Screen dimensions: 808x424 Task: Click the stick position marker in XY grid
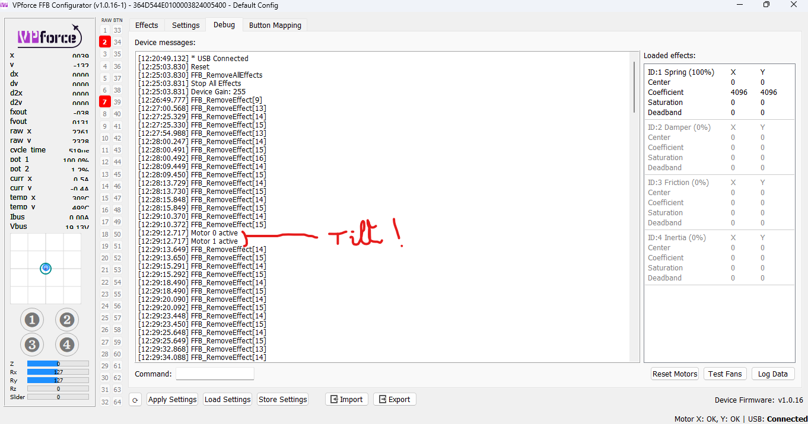pos(46,269)
